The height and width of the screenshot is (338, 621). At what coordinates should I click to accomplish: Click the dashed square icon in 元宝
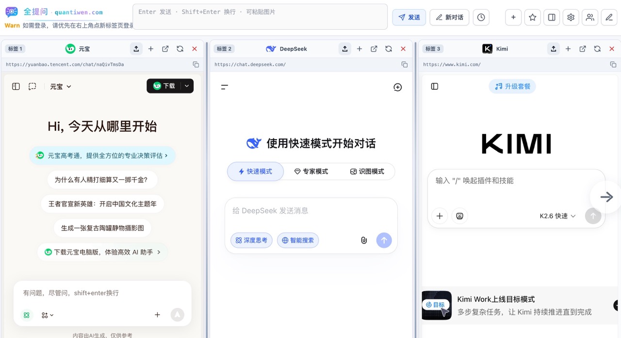(32, 86)
